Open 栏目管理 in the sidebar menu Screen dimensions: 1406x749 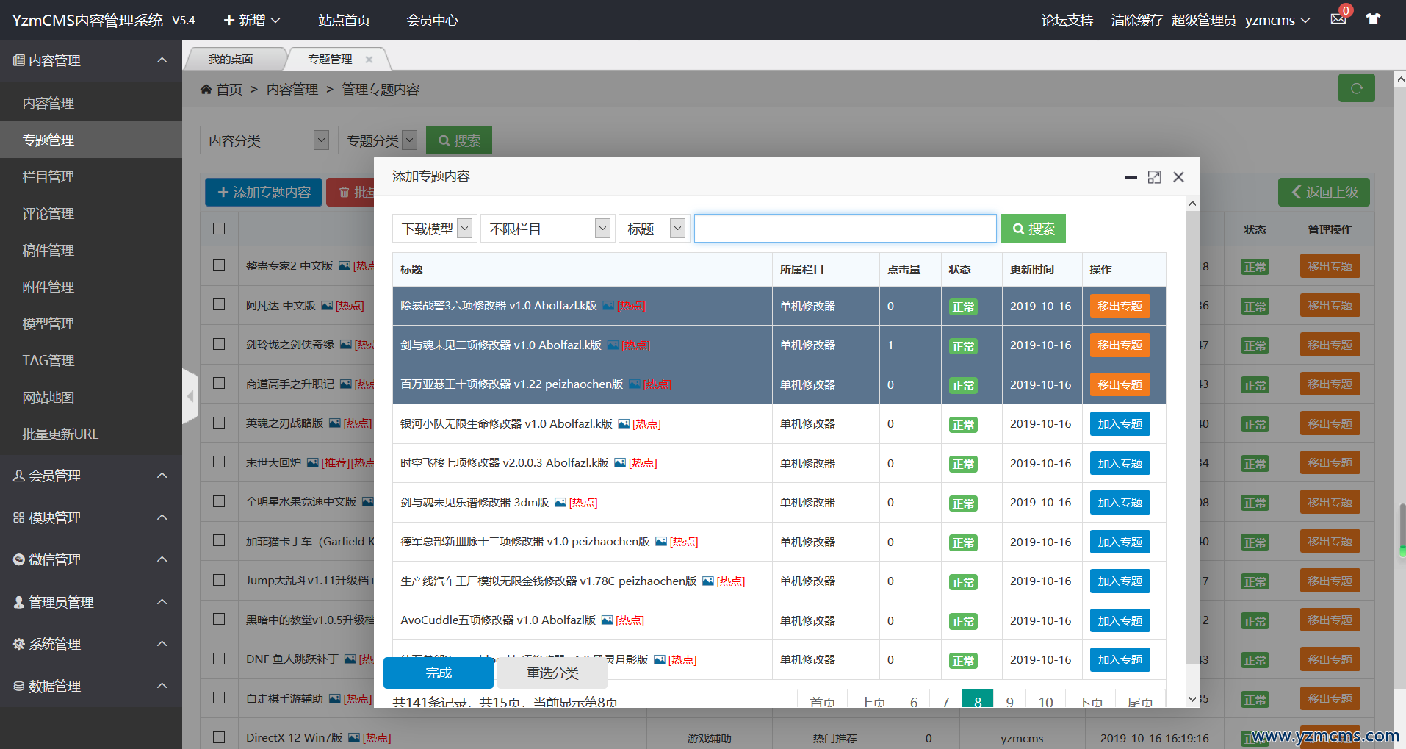click(48, 176)
